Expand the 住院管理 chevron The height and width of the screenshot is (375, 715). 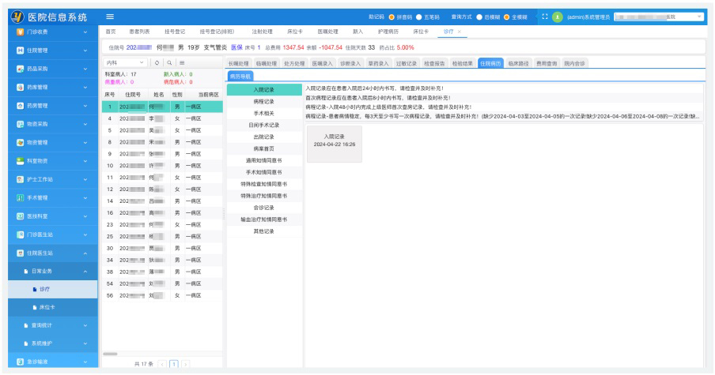pyautogui.click(x=85, y=51)
